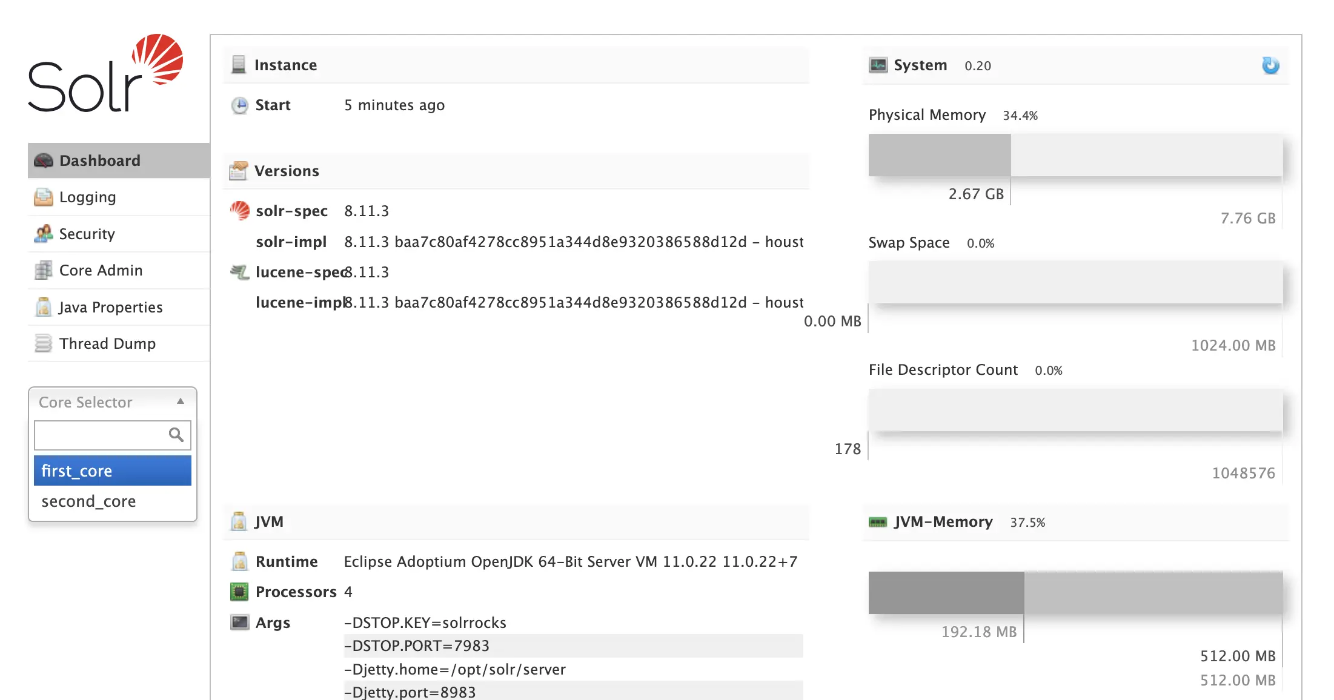This screenshot has width=1334, height=700.
Task: Click the 192.18 MB JVM used value
Action: click(x=979, y=632)
